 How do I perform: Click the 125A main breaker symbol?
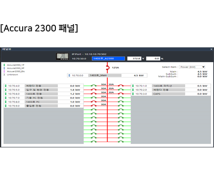[x=108, y=68]
